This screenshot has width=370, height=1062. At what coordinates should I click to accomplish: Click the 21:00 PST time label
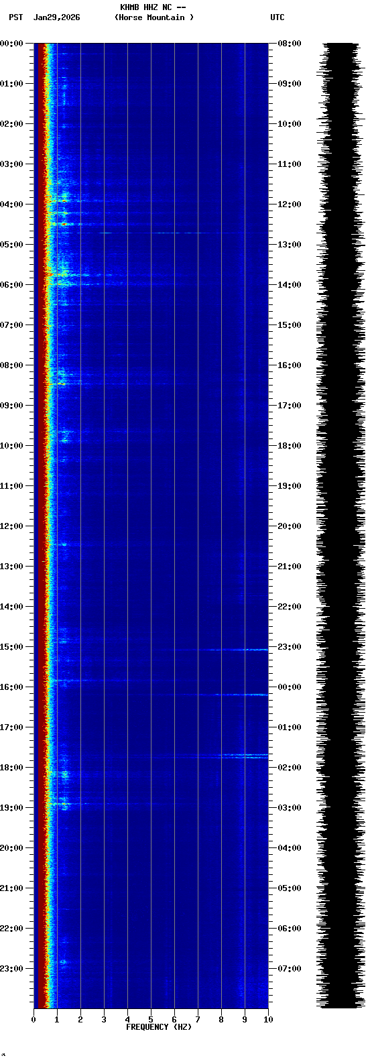pos(11,888)
